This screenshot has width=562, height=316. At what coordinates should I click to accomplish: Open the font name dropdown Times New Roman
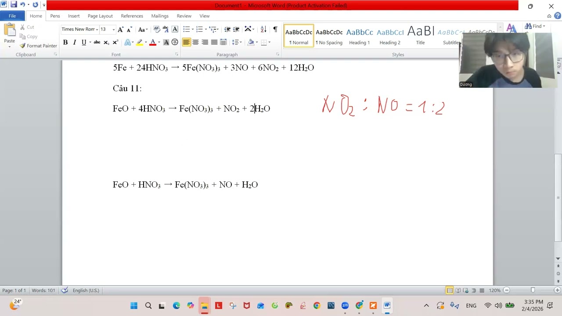click(x=97, y=29)
